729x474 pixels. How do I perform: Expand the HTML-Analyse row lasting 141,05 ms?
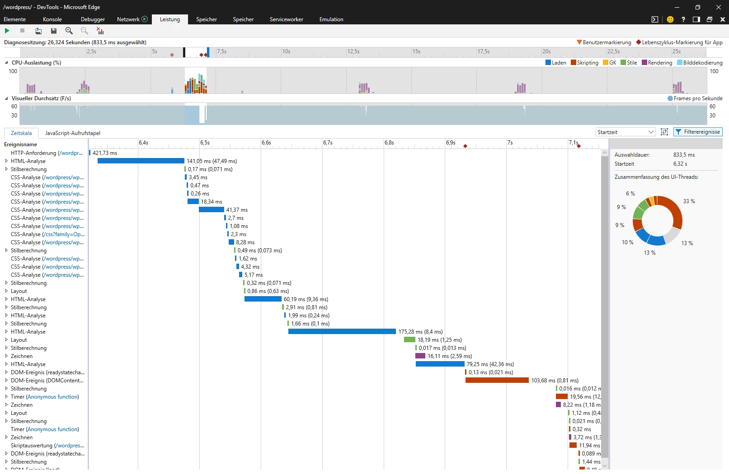tap(6, 161)
